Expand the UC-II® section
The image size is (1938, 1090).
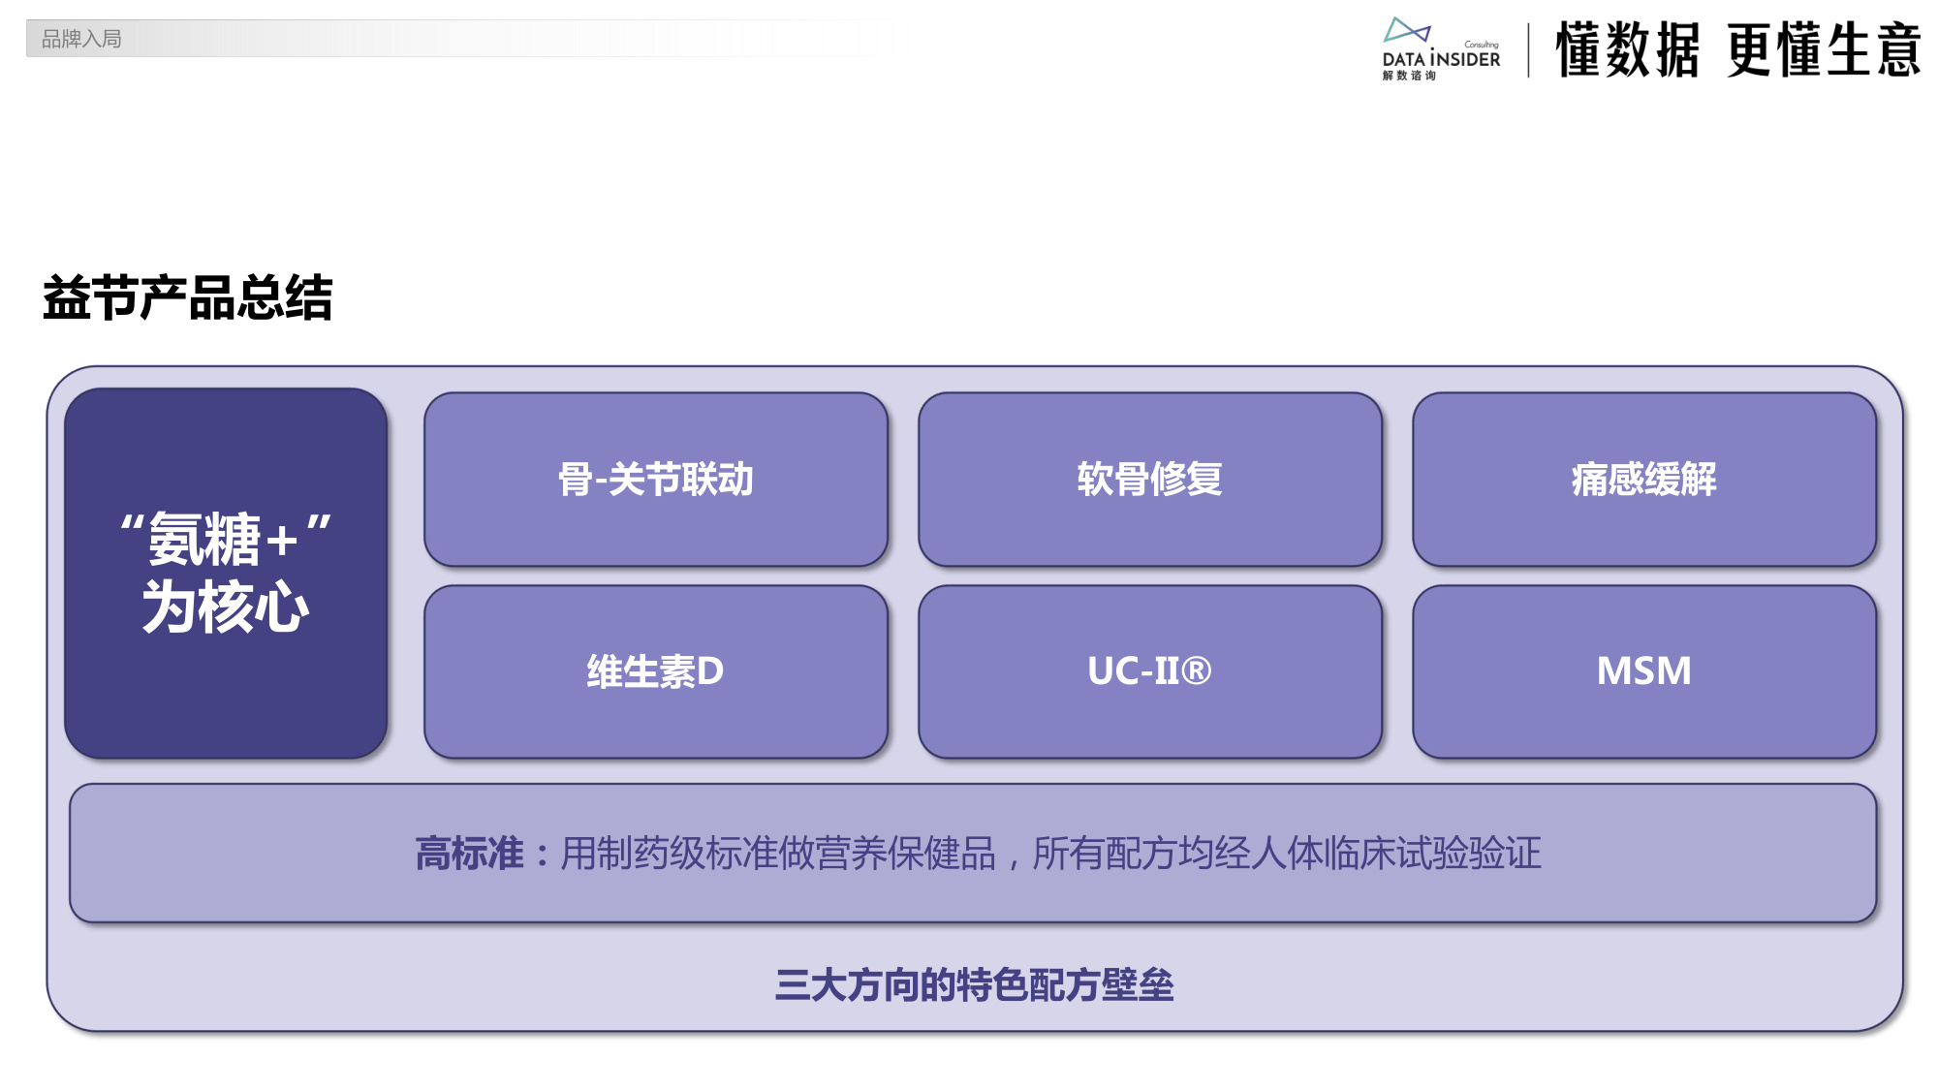pos(1153,670)
